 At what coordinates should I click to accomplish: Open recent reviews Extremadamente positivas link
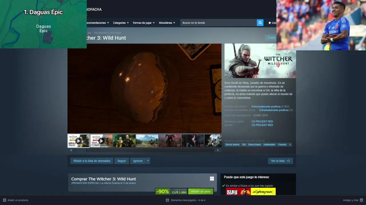tap(266, 106)
